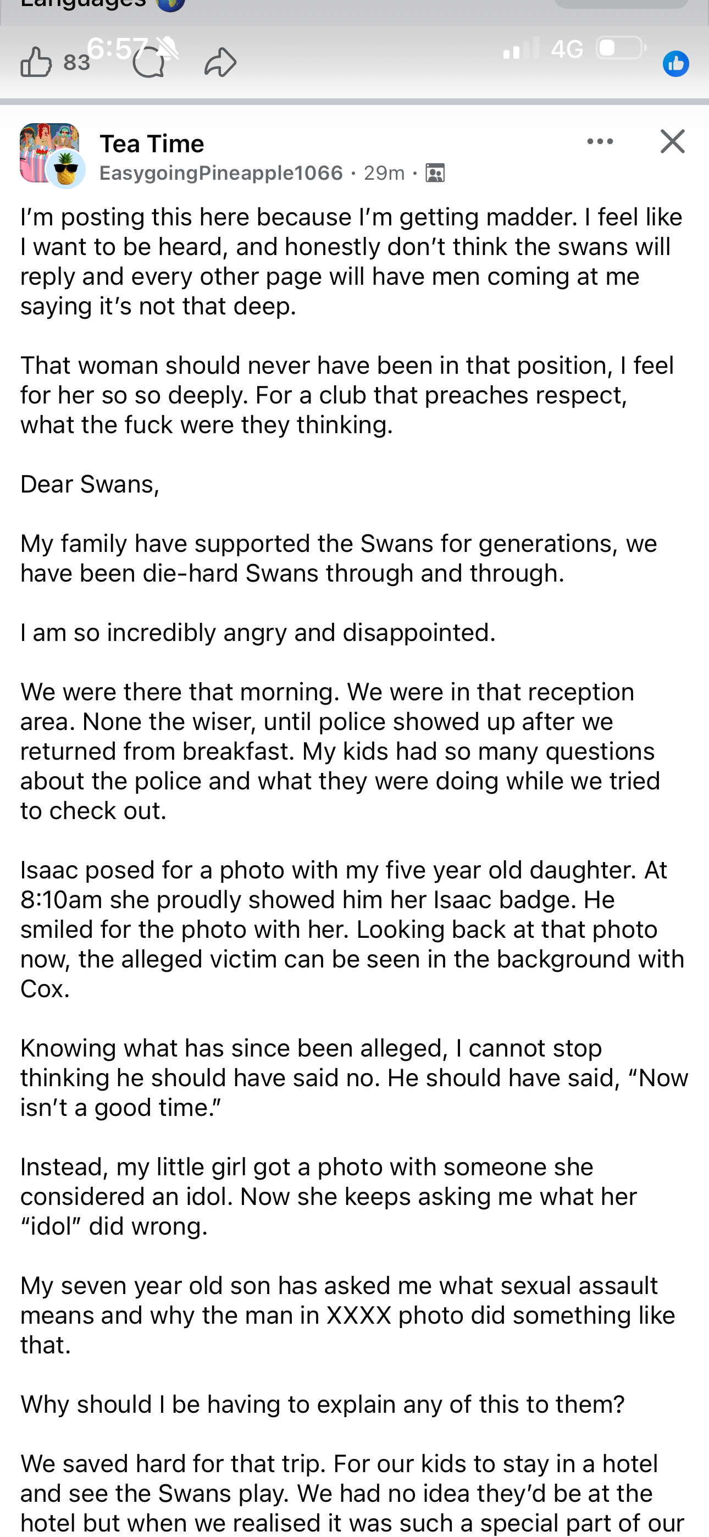Tap the group audience icon beside 29m

435,173
